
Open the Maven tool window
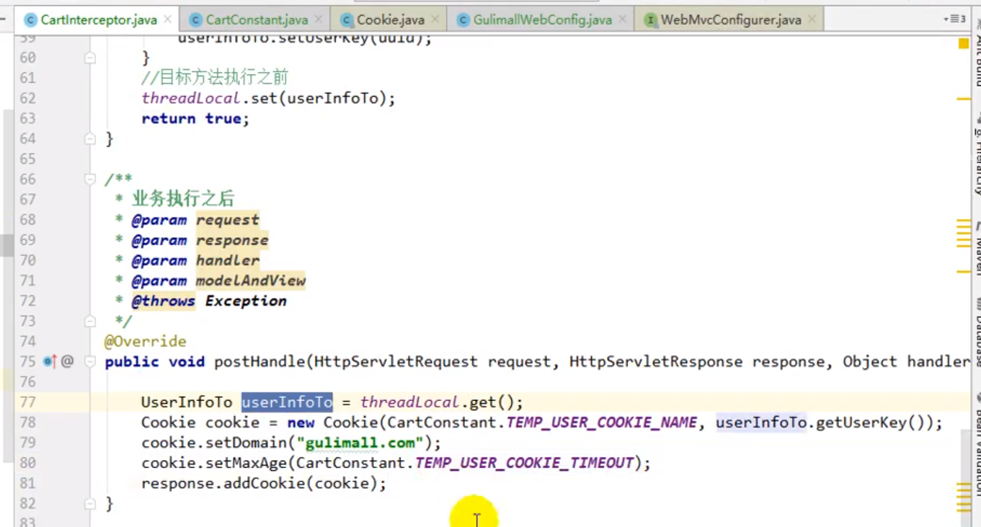[978, 249]
